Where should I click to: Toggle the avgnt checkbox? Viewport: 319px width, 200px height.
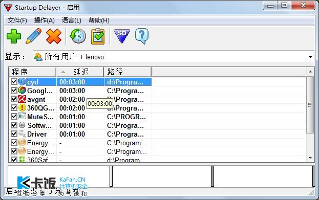pyautogui.click(x=14, y=99)
